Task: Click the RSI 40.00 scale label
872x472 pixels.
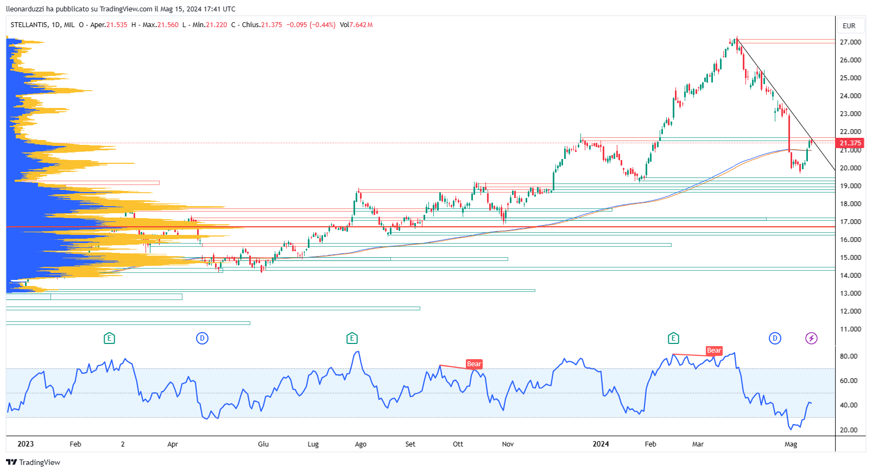Action: [849, 405]
